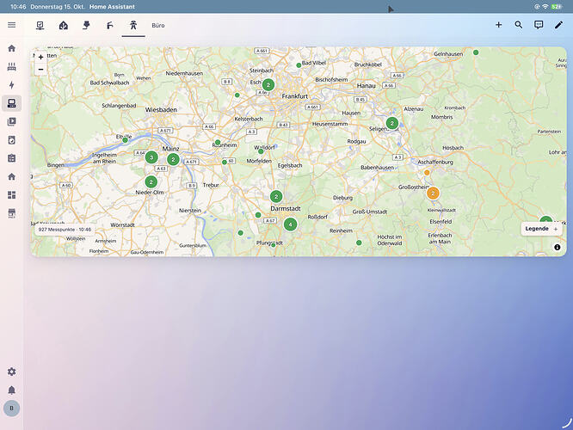Click the green cluster 2 above Nieder-Olm
573x430 pixels.
pos(151,182)
